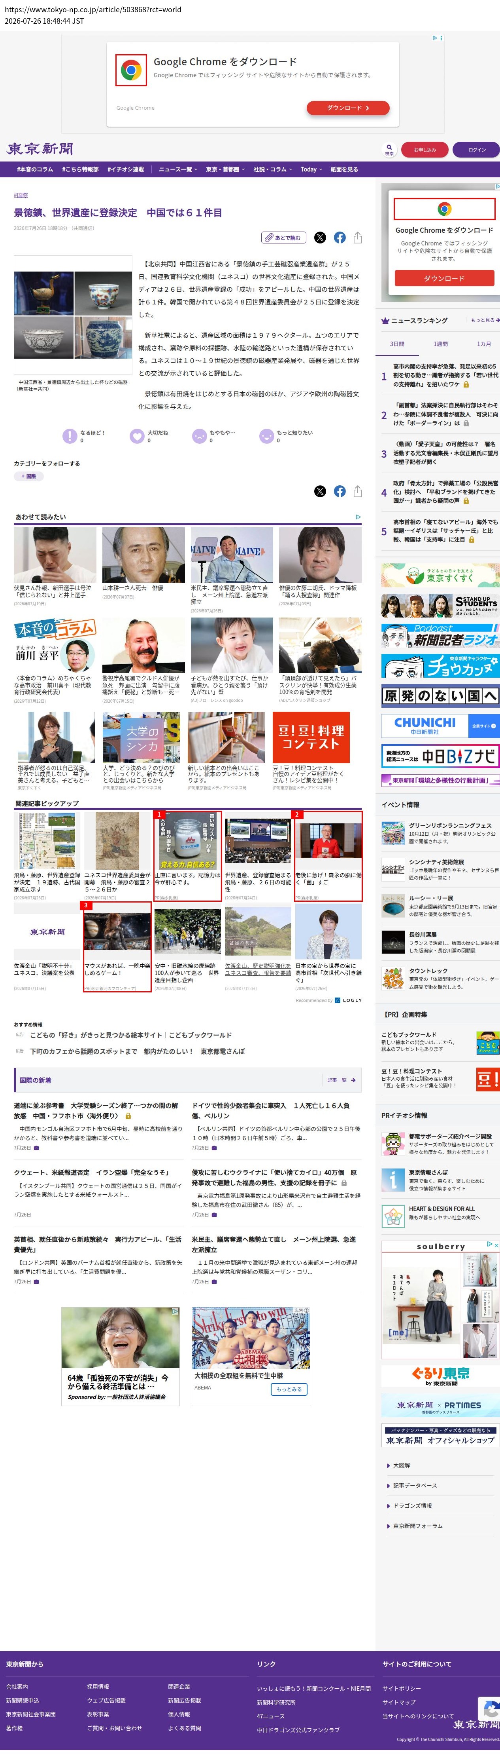Open 原発のない国へ banner

coord(440,695)
